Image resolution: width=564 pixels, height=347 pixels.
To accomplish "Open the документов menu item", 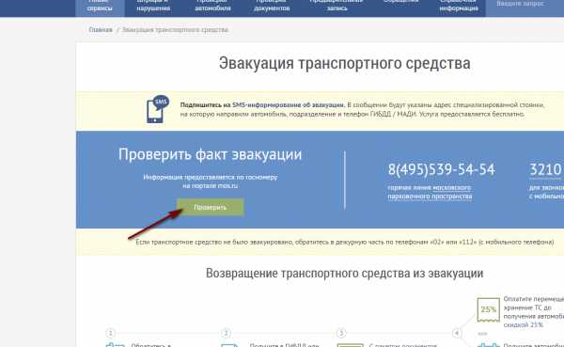I will pos(272,7).
